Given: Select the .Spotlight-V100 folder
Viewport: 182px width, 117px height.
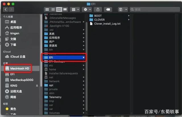Looking at the screenshot, I should (x=59, y=26).
